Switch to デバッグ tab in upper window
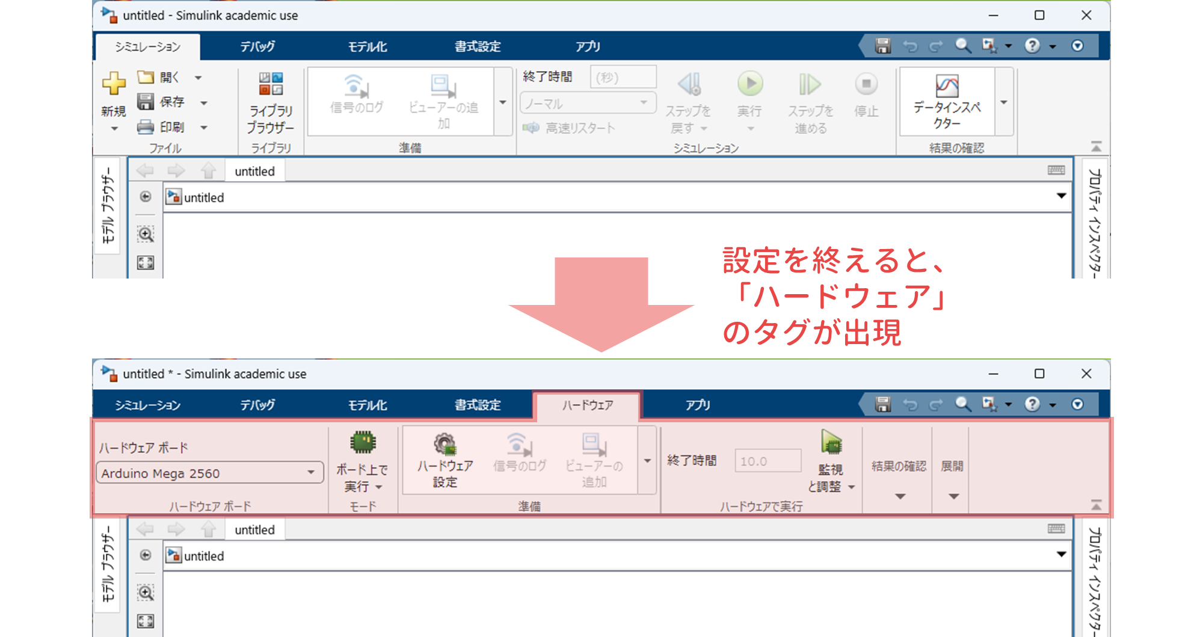 click(x=257, y=46)
